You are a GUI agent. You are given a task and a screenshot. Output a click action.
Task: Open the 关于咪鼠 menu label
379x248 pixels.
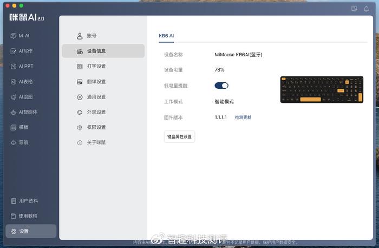[x=96, y=142]
